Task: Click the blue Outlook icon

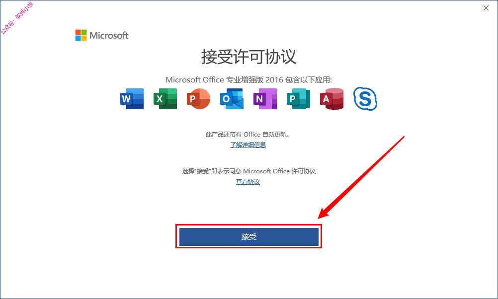Action: 232,99
